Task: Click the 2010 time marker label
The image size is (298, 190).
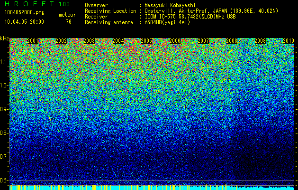Action: 289,41
